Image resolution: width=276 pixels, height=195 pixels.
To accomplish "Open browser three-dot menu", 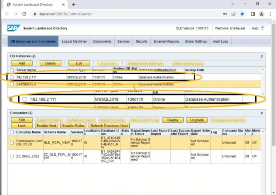I will click(x=270, y=14).
